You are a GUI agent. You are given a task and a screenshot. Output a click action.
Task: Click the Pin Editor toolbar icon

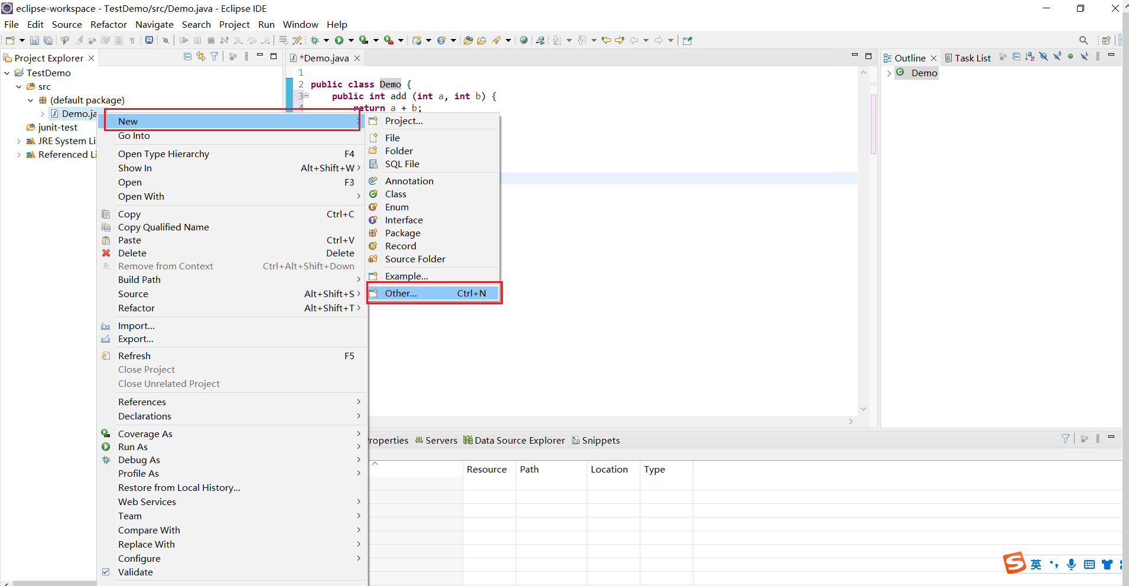click(x=687, y=40)
